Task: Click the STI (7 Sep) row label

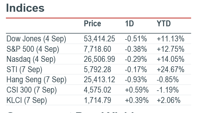Action: tap(24, 70)
